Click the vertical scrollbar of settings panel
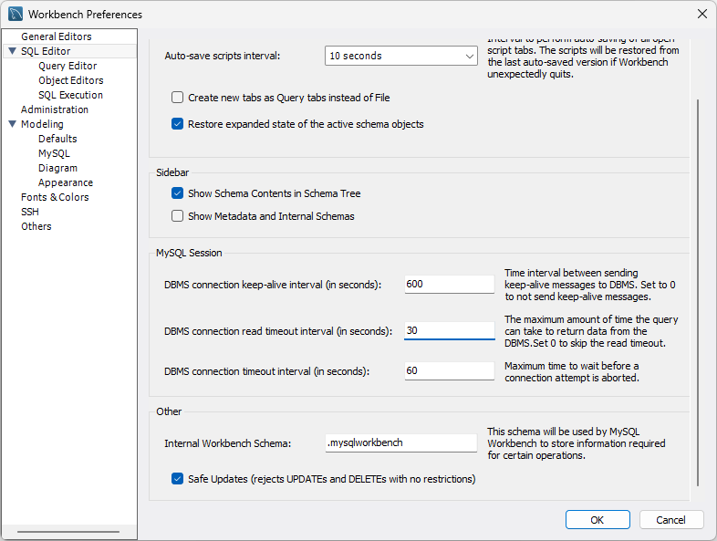 [x=699, y=292]
